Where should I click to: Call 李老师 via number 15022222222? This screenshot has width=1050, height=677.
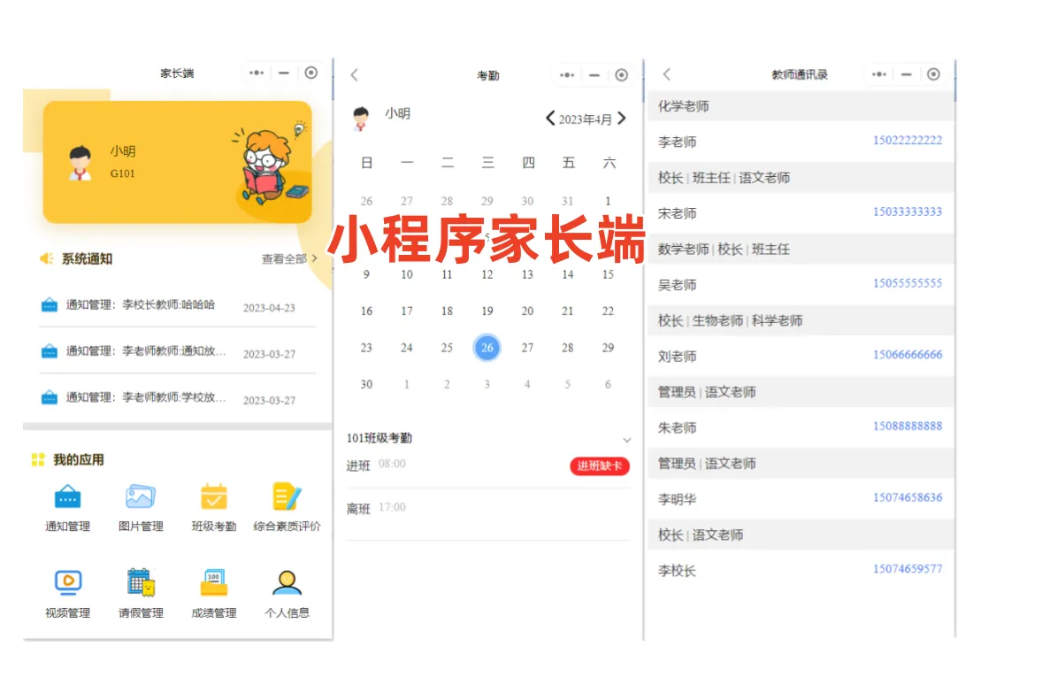908,140
